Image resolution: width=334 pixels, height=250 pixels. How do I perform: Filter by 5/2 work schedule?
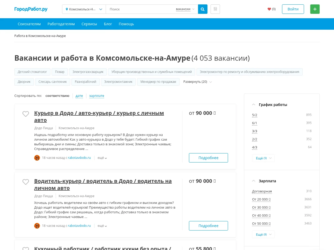point(255,115)
